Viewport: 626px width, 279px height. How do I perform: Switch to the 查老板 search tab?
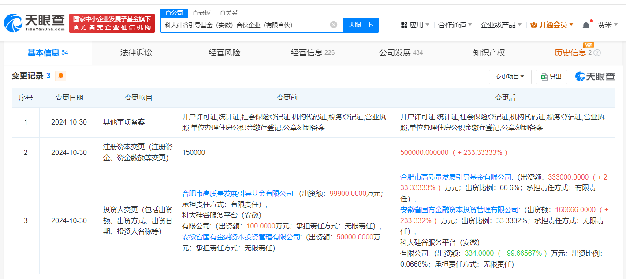(201, 13)
